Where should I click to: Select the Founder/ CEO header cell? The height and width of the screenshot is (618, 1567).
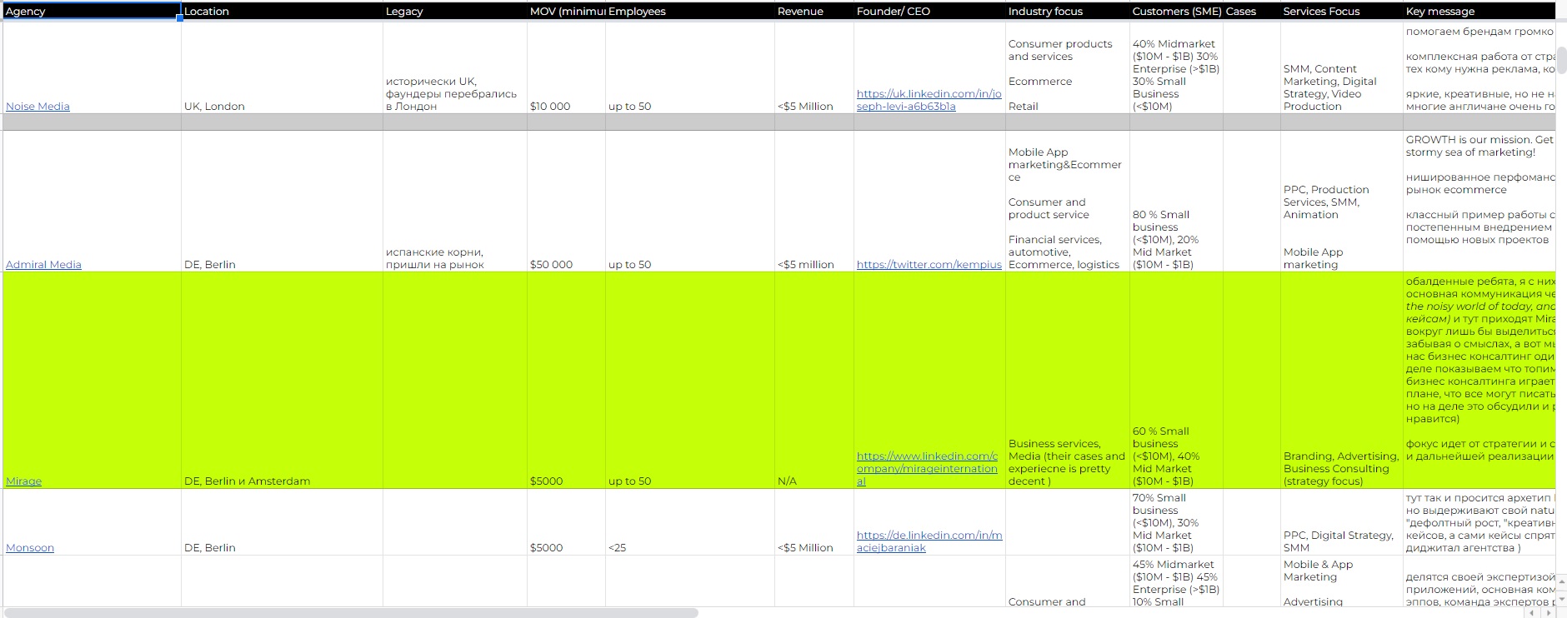[929, 12]
